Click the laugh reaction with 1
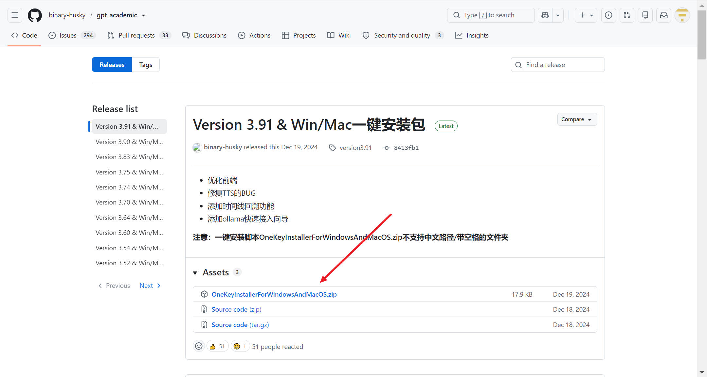Screen dimensions: 707x377 pos(240,346)
